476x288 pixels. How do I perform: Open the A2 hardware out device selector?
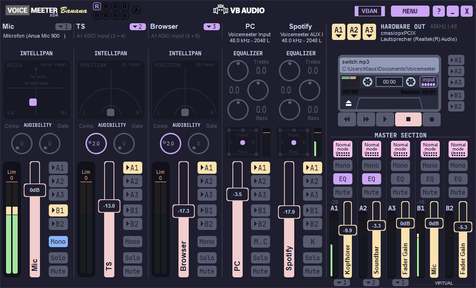354,32
